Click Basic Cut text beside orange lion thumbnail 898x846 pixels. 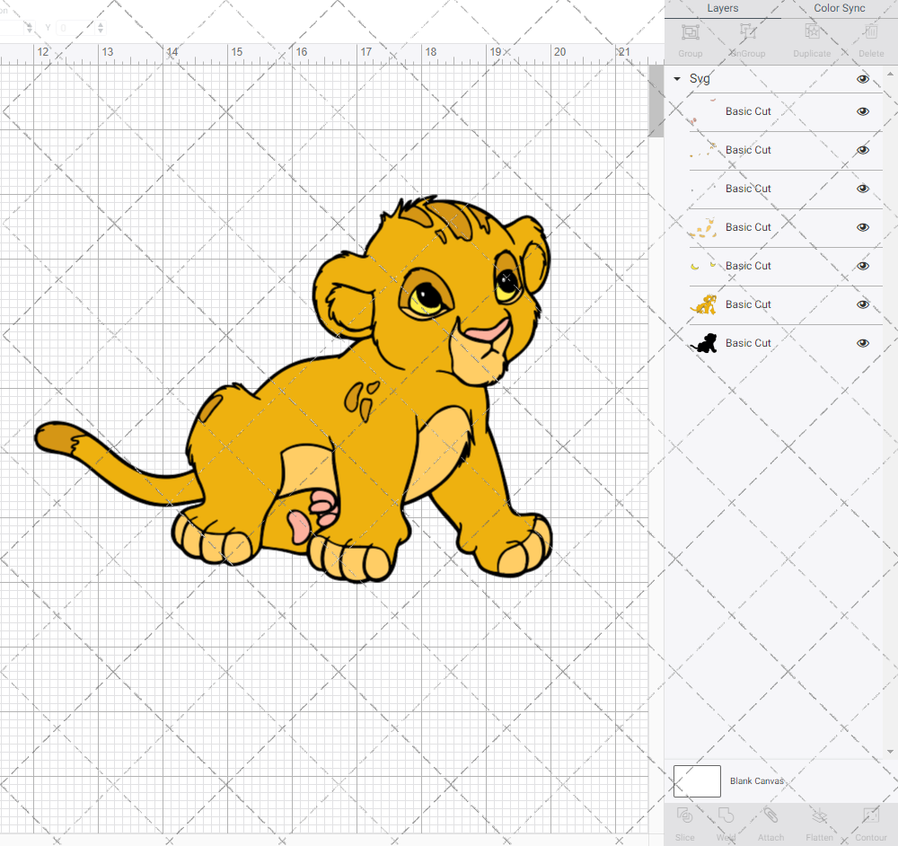748,304
